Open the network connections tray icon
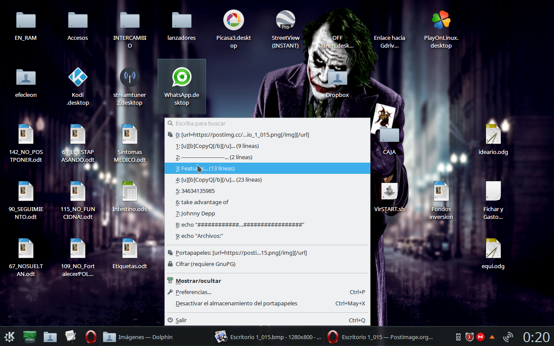Screen dimensions: 554x346 point(508,337)
